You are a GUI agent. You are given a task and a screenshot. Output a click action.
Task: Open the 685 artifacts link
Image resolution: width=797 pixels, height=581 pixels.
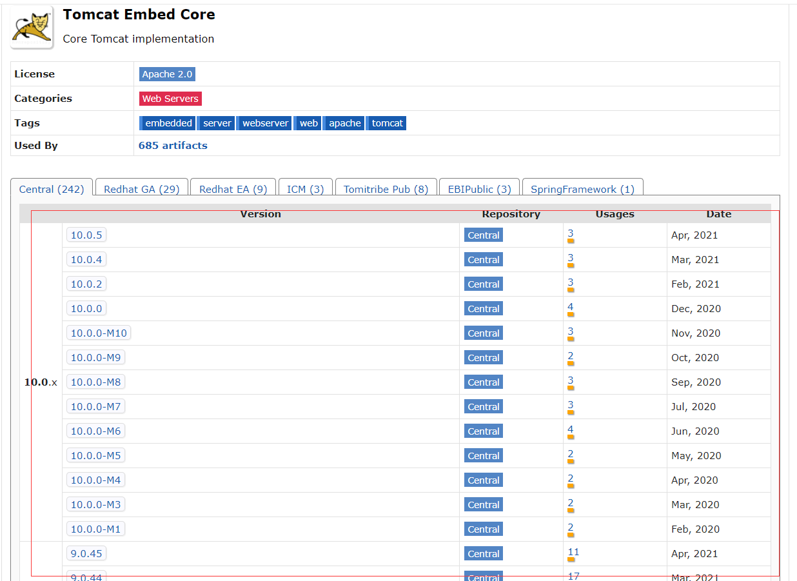173,146
